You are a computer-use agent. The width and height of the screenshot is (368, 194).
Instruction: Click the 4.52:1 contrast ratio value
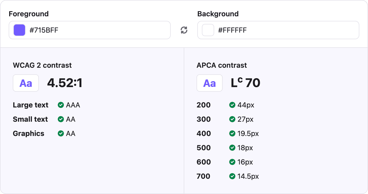click(x=64, y=83)
